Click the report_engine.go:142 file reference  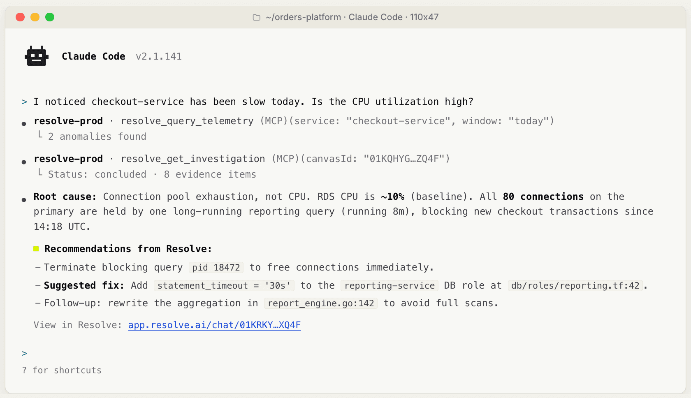(x=321, y=303)
